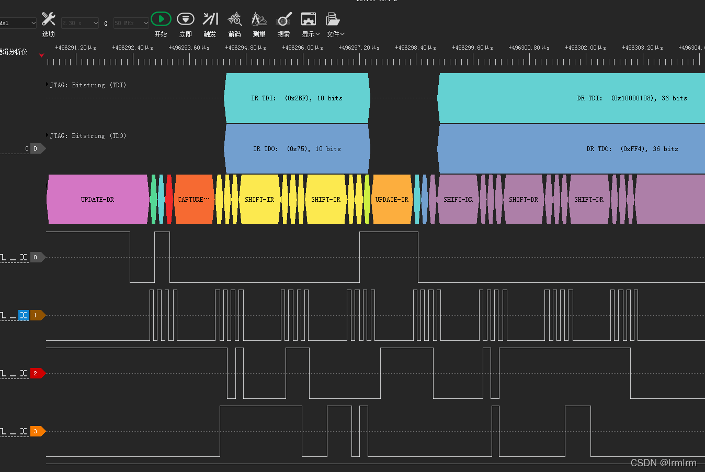Toggle either-edge trigger on channel 3

point(24,431)
